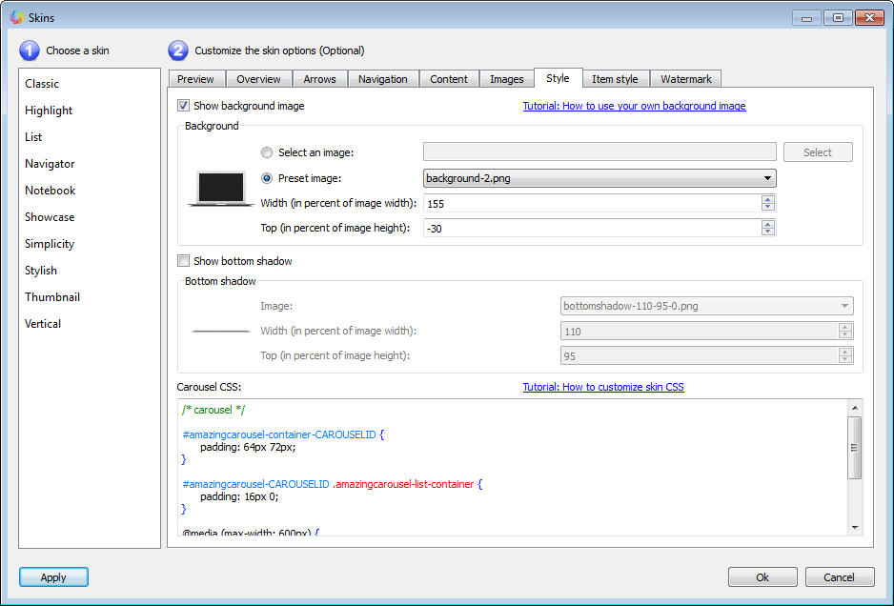Click inside the Width percent input field

(x=591, y=204)
